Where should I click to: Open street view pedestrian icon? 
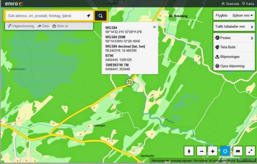[x=189, y=151]
